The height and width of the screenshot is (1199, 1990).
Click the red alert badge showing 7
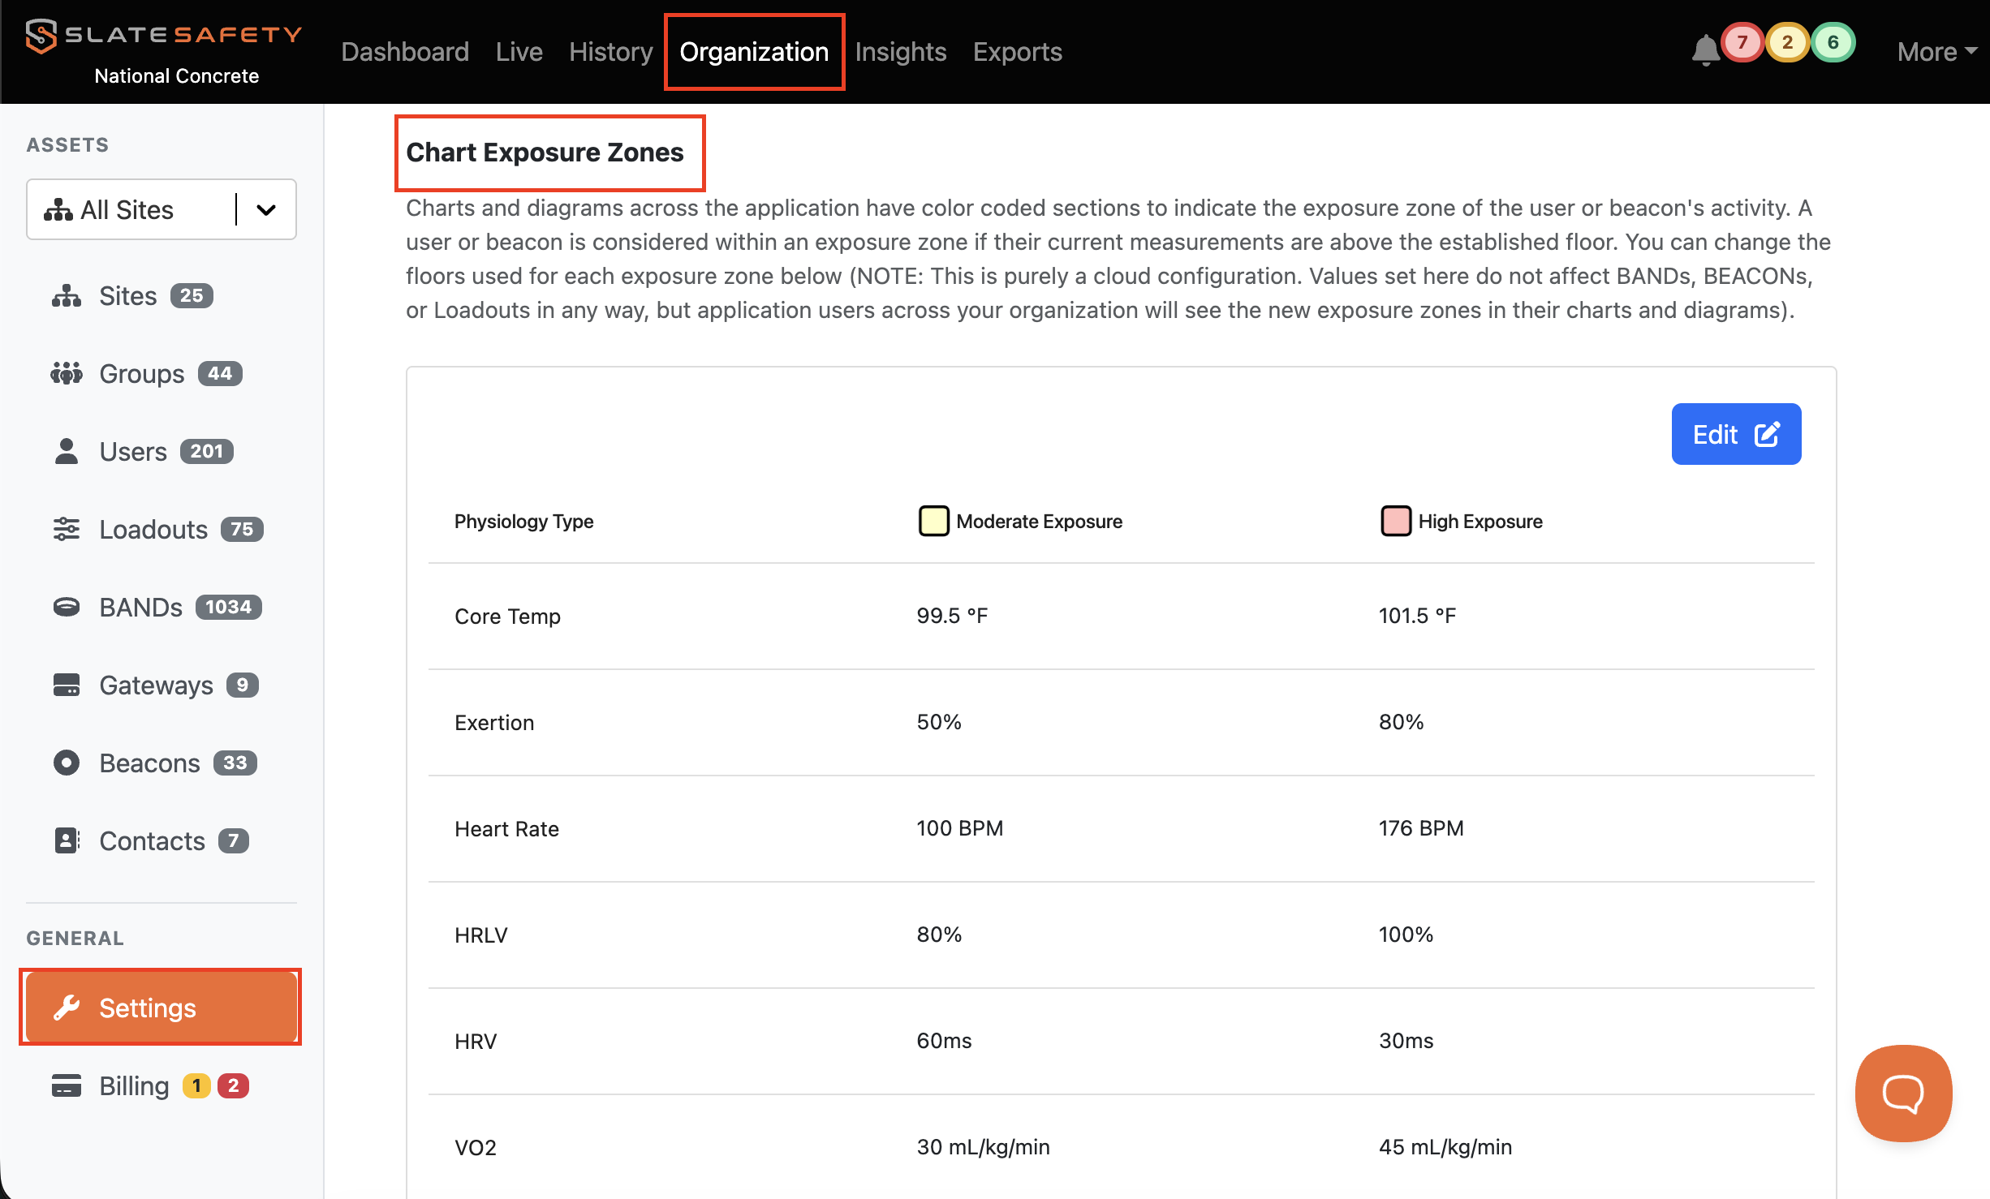1742,43
